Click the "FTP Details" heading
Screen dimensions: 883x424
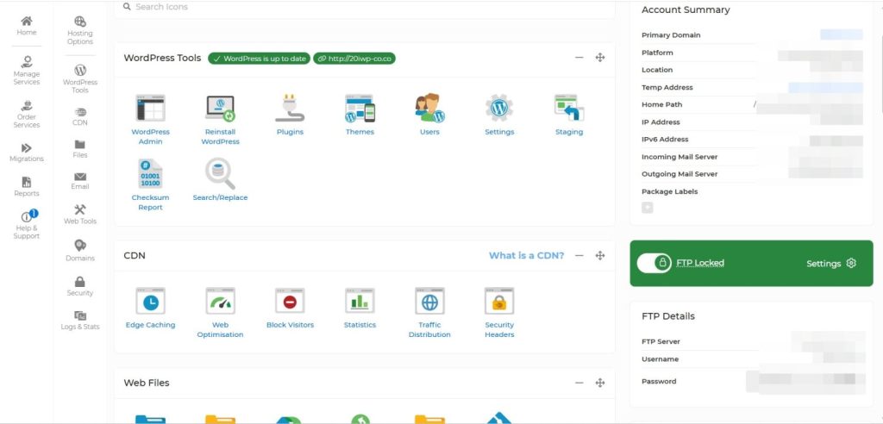pos(668,316)
